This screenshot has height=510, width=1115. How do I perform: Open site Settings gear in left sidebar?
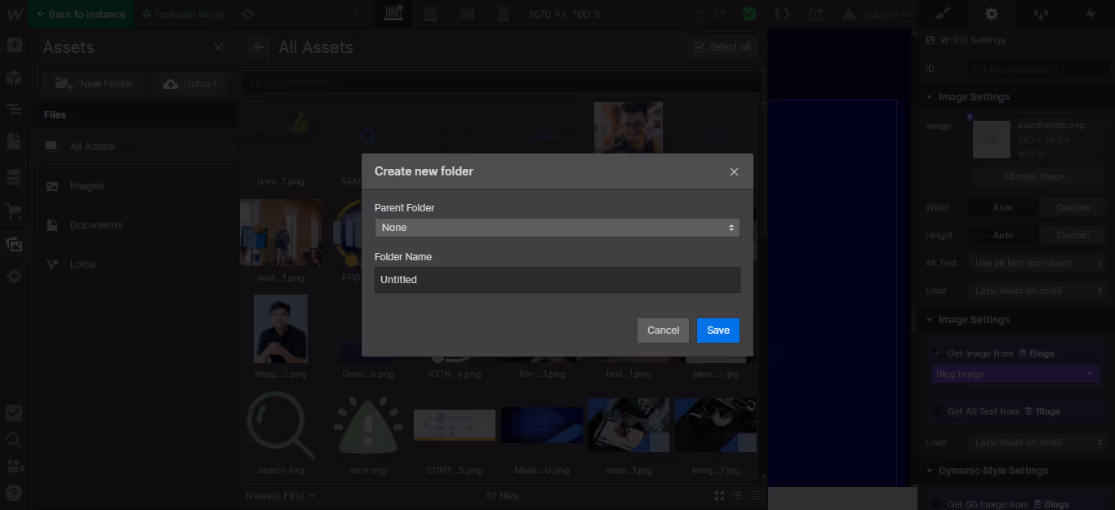point(14,277)
